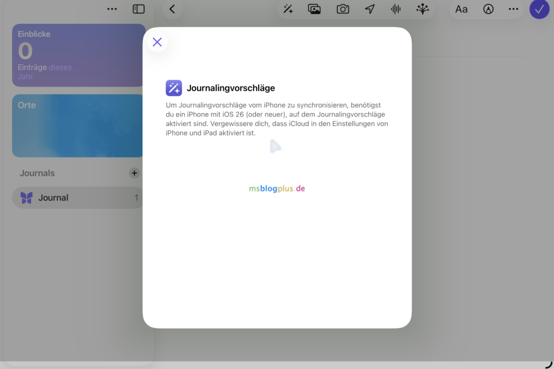Open journaling suggestions magic wand

pos(288,9)
